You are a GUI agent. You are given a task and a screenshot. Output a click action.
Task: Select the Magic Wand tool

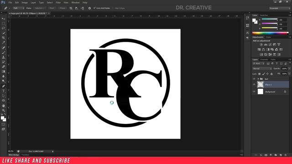[3, 33]
